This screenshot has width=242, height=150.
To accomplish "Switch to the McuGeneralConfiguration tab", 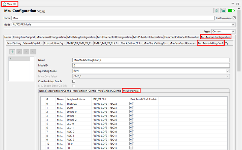I will 51,37.
